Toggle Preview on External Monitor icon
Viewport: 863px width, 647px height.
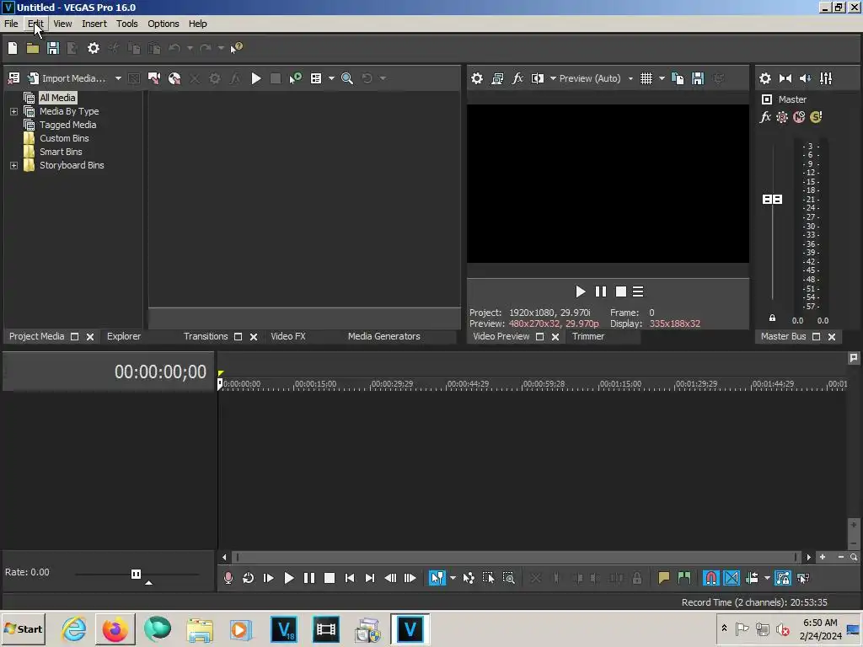pyautogui.click(x=497, y=78)
